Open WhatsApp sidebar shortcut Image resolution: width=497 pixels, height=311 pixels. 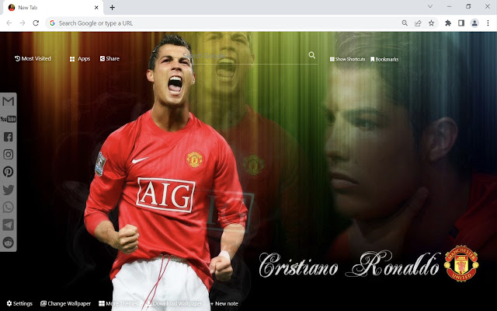pos(9,207)
